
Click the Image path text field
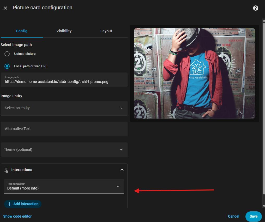click(x=64, y=81)
